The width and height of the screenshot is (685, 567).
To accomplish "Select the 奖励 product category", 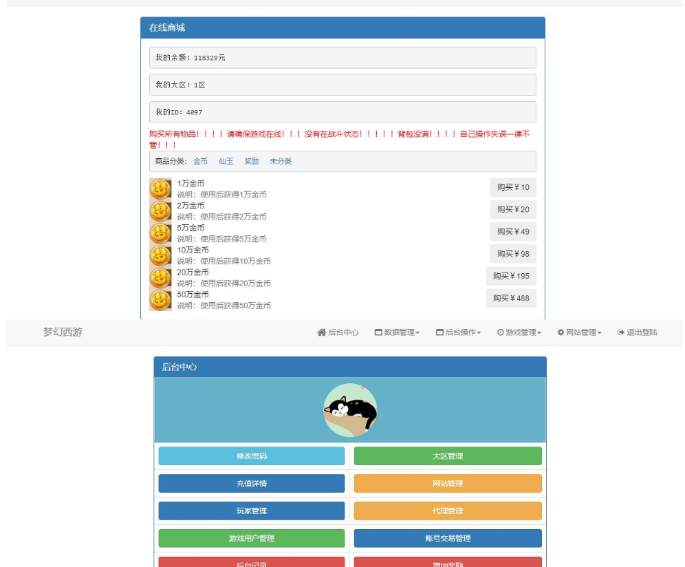I will tap(251, 161).
